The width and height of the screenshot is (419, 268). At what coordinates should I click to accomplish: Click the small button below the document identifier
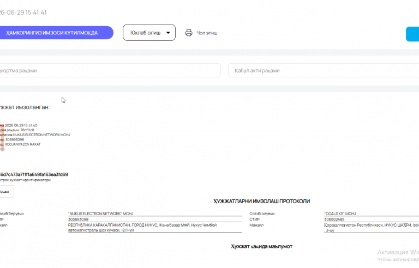click(7, 192)
